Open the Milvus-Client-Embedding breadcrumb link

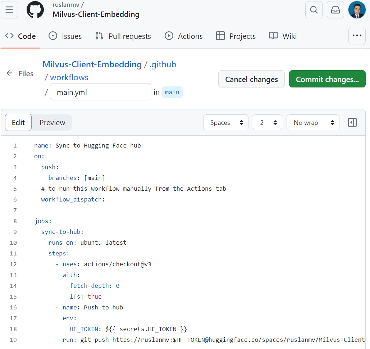(92, 64)
